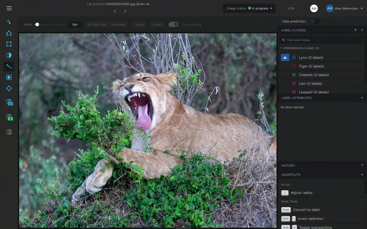Open the hamburger main menu
This screenshot has height=229, width=367.
coord(9,8)
